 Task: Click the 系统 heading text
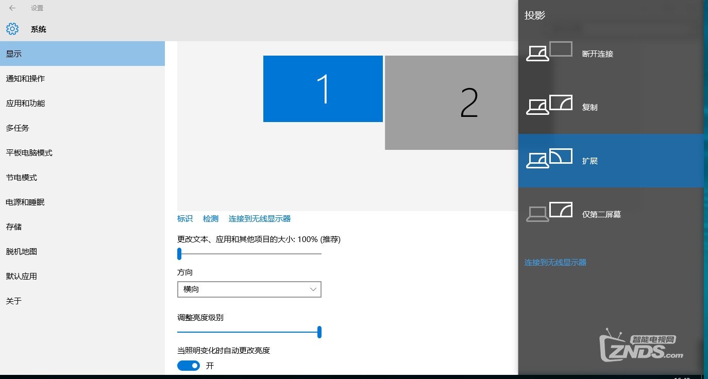click(x=39, y=29)
